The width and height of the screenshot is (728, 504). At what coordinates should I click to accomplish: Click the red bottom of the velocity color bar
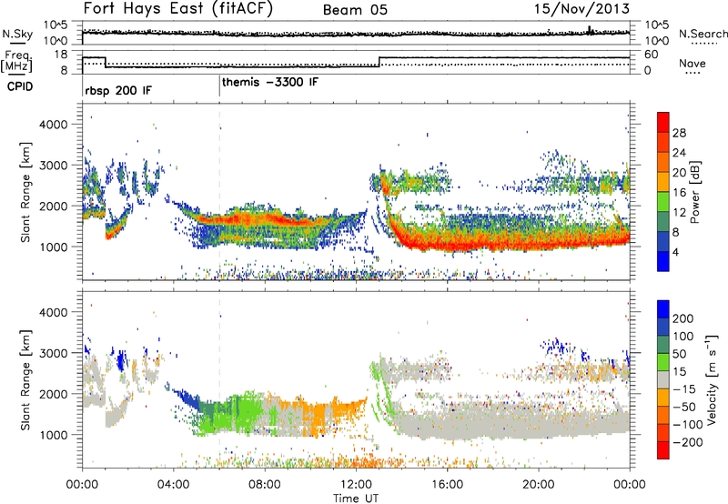click(x=663, y=450)
